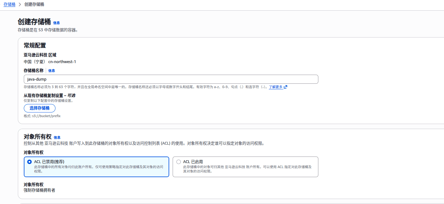Click the cn-northwest-1 region text
The height and width of the screenshot is (204, 444).
tap(62, 62)
